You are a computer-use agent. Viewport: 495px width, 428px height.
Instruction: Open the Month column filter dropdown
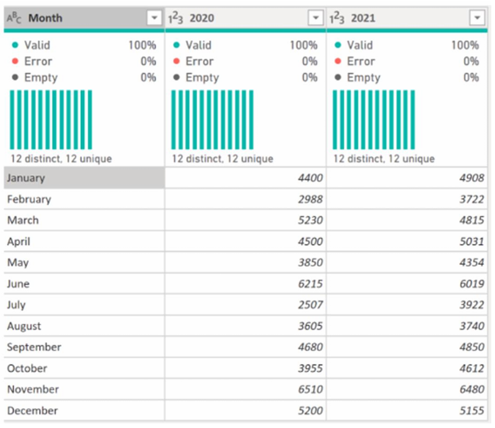point(154,19)
